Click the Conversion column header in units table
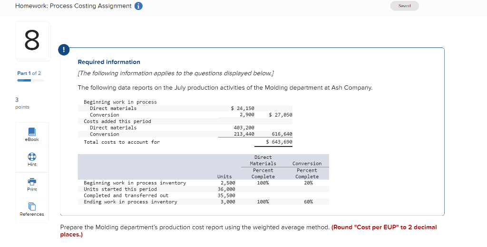Screen dimensions: 487x247 pos(307,164)
